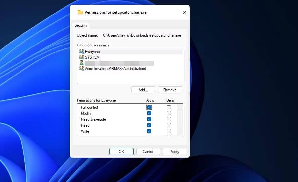Click the Full control permission label

[x=89, y=107]
